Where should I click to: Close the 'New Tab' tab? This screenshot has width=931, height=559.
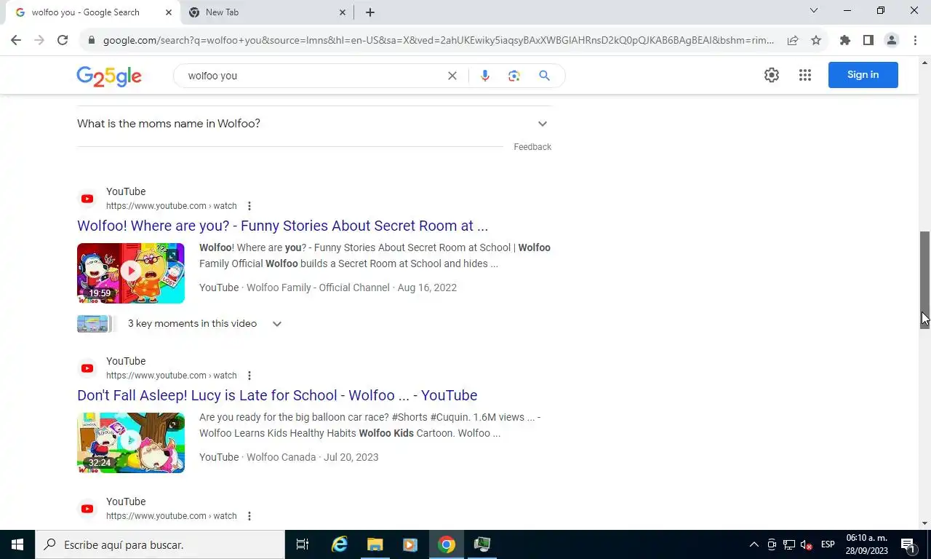(343, 12)
